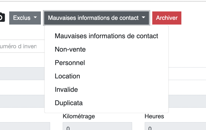Choose Mauvaises informations de contact menu option
This screenshot has height=130, width=206.
(106, 36)
